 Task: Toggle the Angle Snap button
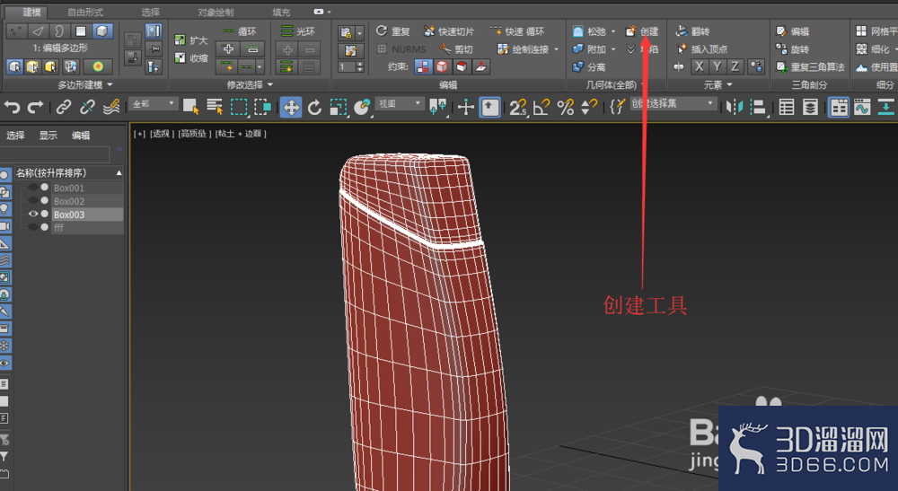pyautogui.click(x=541, y=107)
